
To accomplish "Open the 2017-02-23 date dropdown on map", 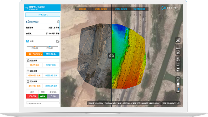I will pyautogui.click(x=102, y=9).
